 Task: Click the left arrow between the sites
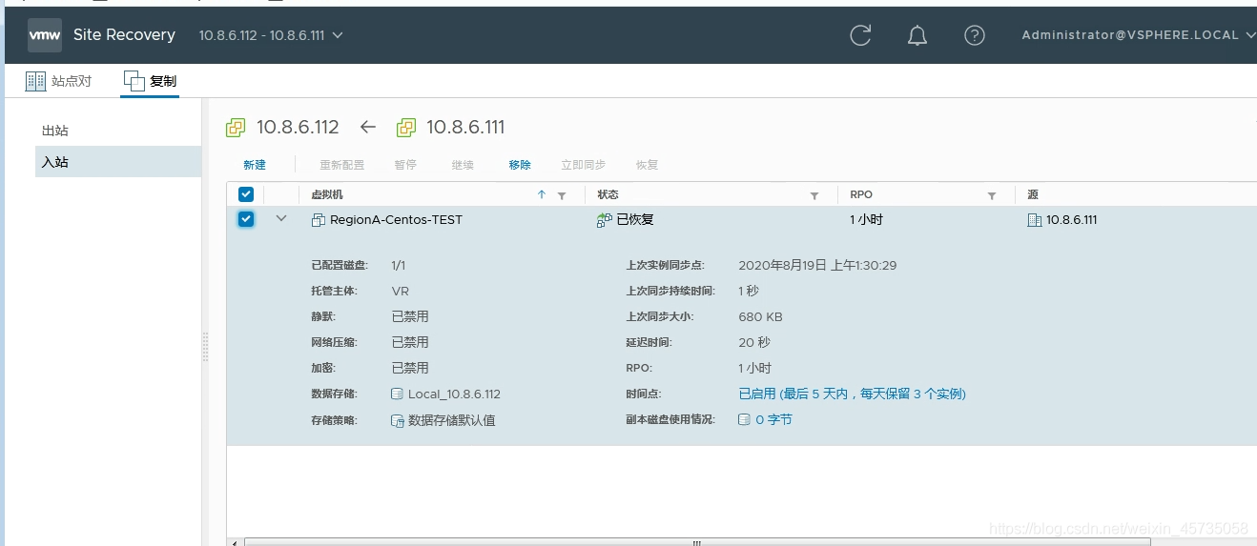368,128
